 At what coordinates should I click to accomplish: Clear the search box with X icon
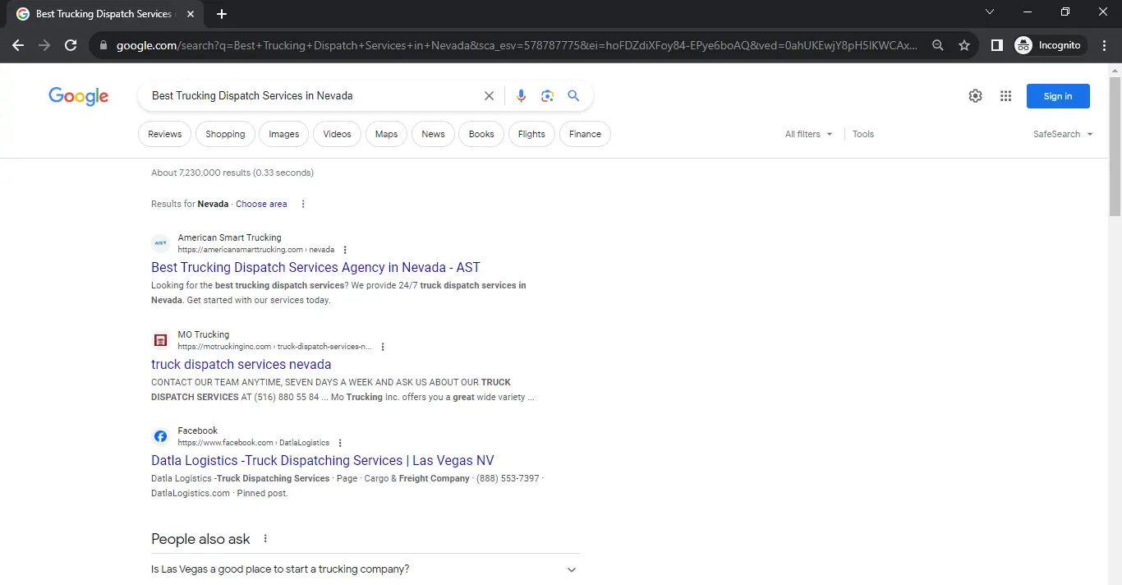point(489,96)
